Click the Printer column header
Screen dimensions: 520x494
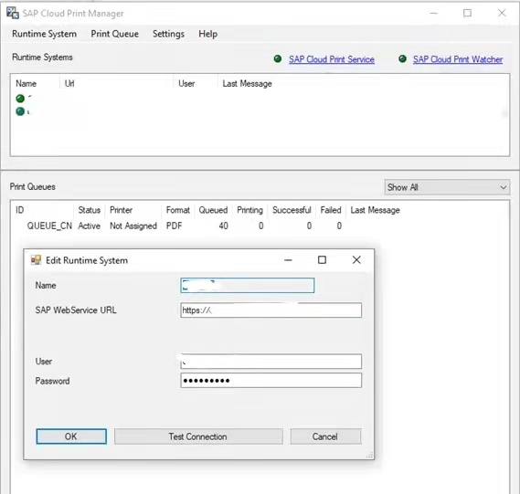click(121, 210)
